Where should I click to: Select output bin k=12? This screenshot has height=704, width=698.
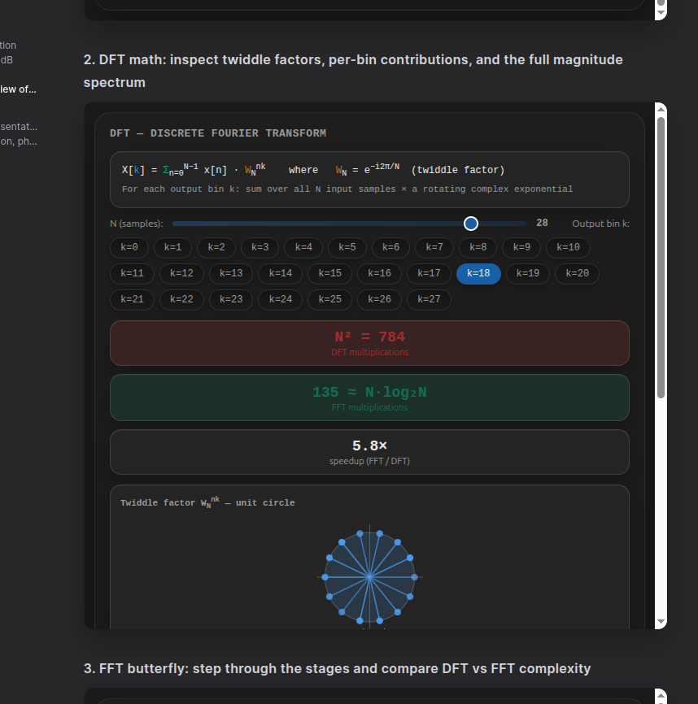coord(181,273)
